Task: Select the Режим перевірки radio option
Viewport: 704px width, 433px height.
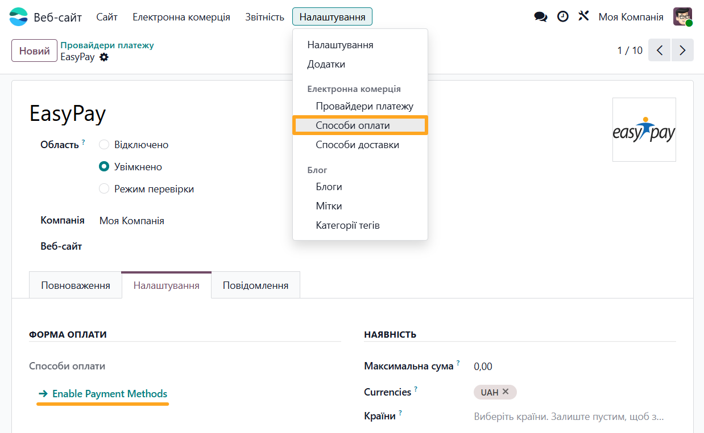Action: coord(104,189)
